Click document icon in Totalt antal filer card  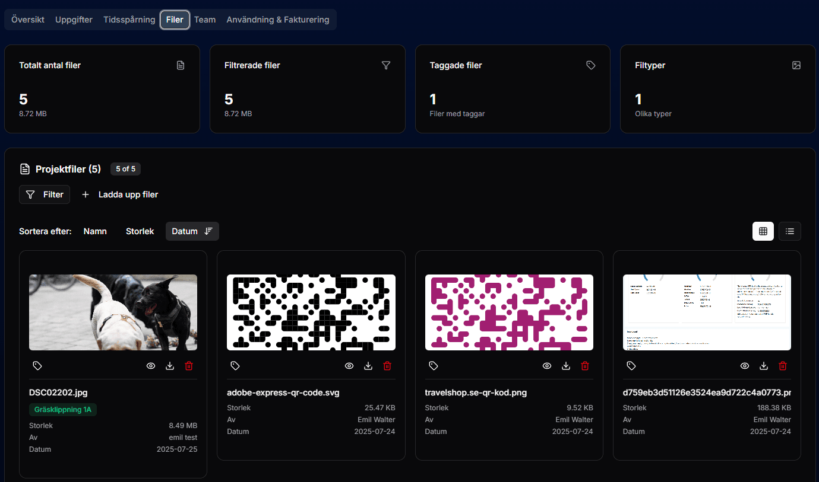click(181, 65)
